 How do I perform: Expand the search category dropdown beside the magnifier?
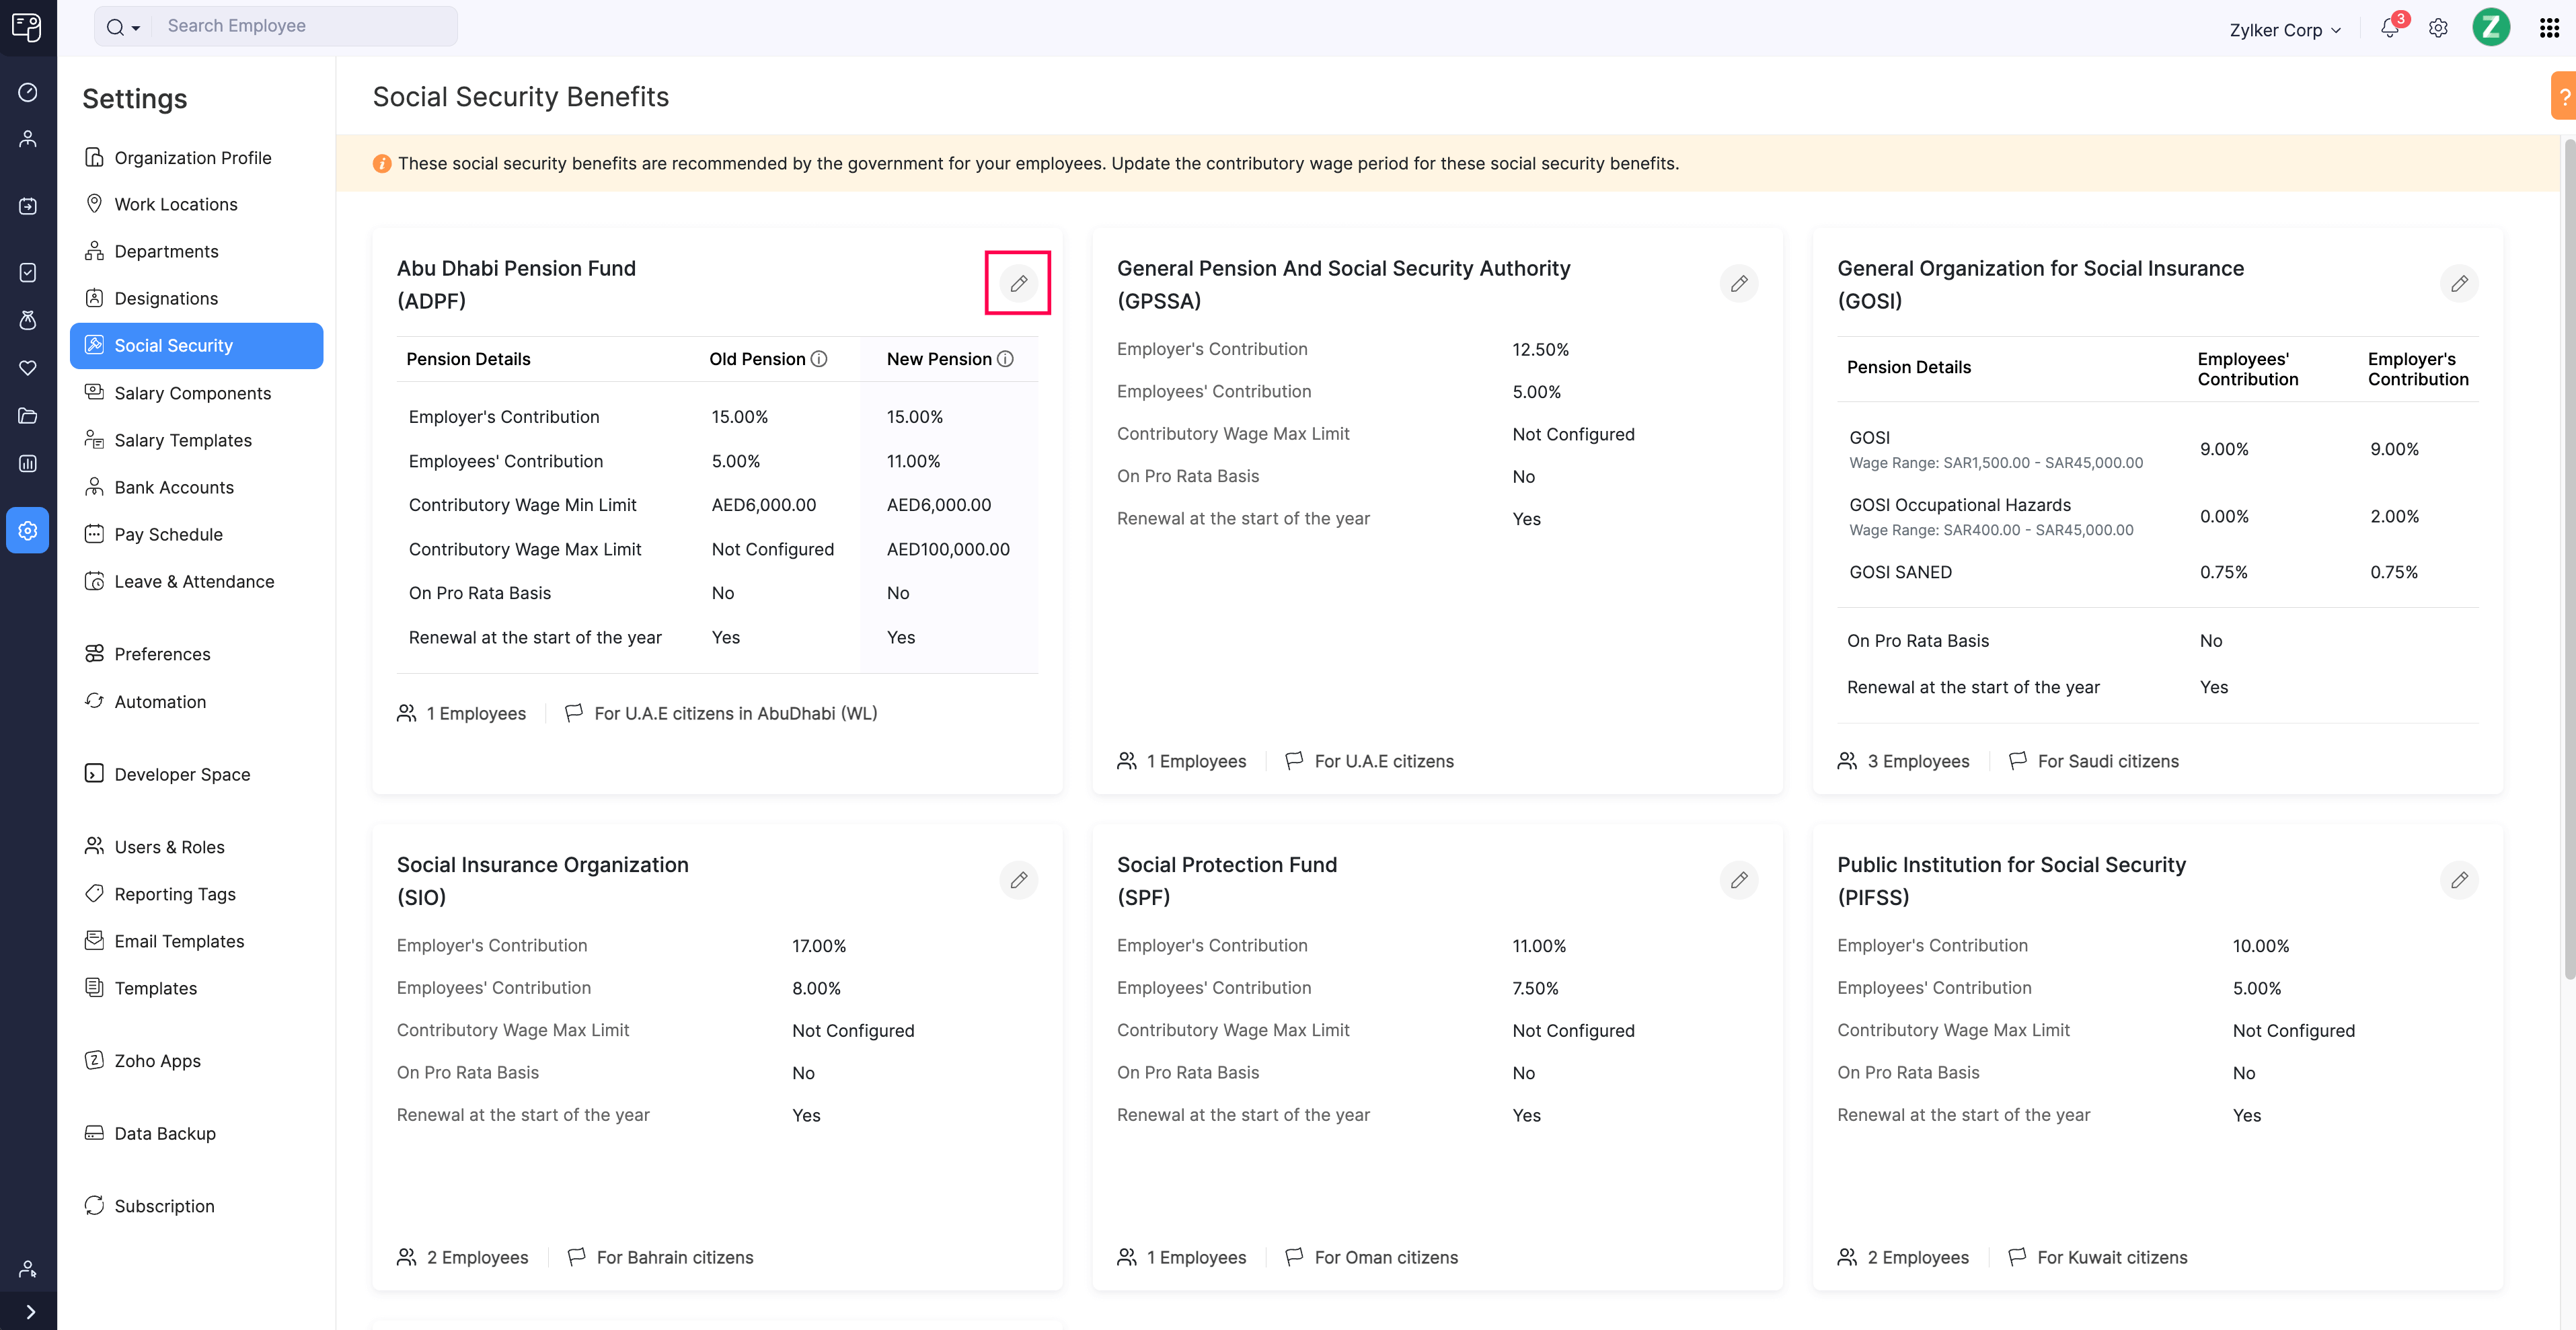(x=135, y=26)
